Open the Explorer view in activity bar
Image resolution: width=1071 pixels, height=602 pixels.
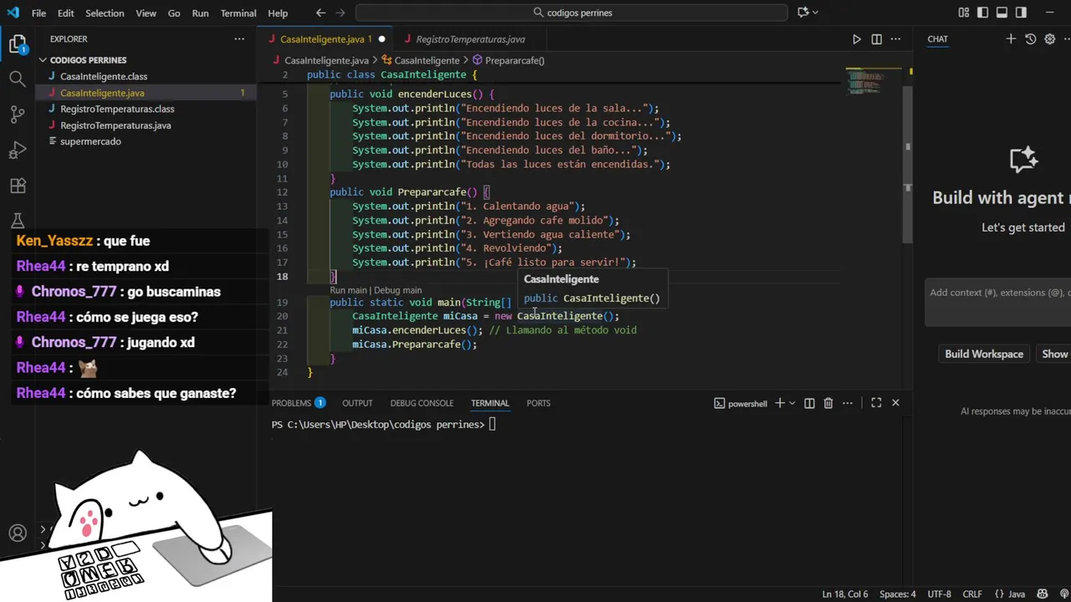(x=18, y=44)
